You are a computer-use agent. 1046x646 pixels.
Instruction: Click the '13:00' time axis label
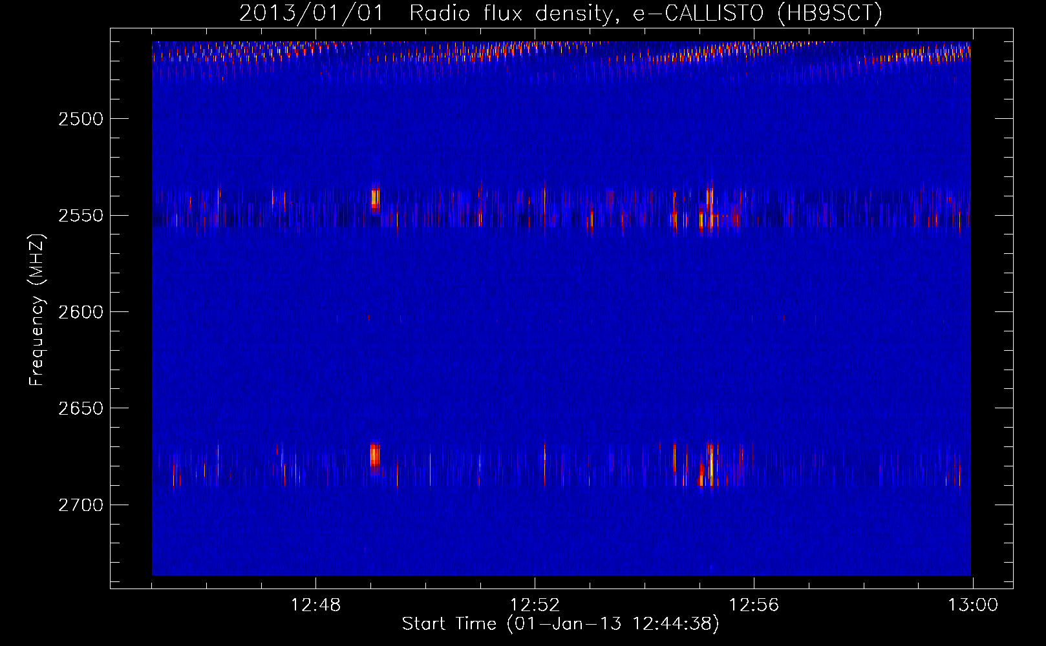[x=973, y=605]
